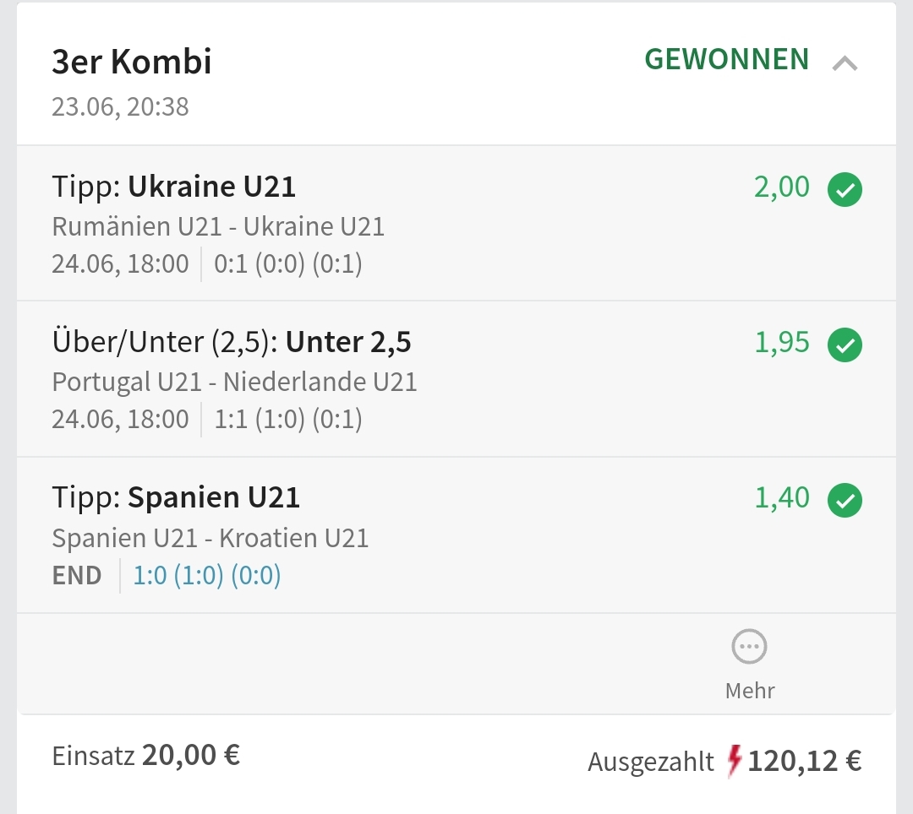
Task: Open the Portugal U21 - Niederlande U21 match
Action: [x=234, y=382]
